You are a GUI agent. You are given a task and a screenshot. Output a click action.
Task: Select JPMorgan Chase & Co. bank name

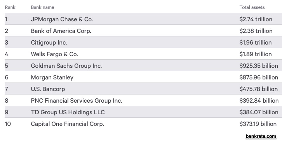point(62,19)
